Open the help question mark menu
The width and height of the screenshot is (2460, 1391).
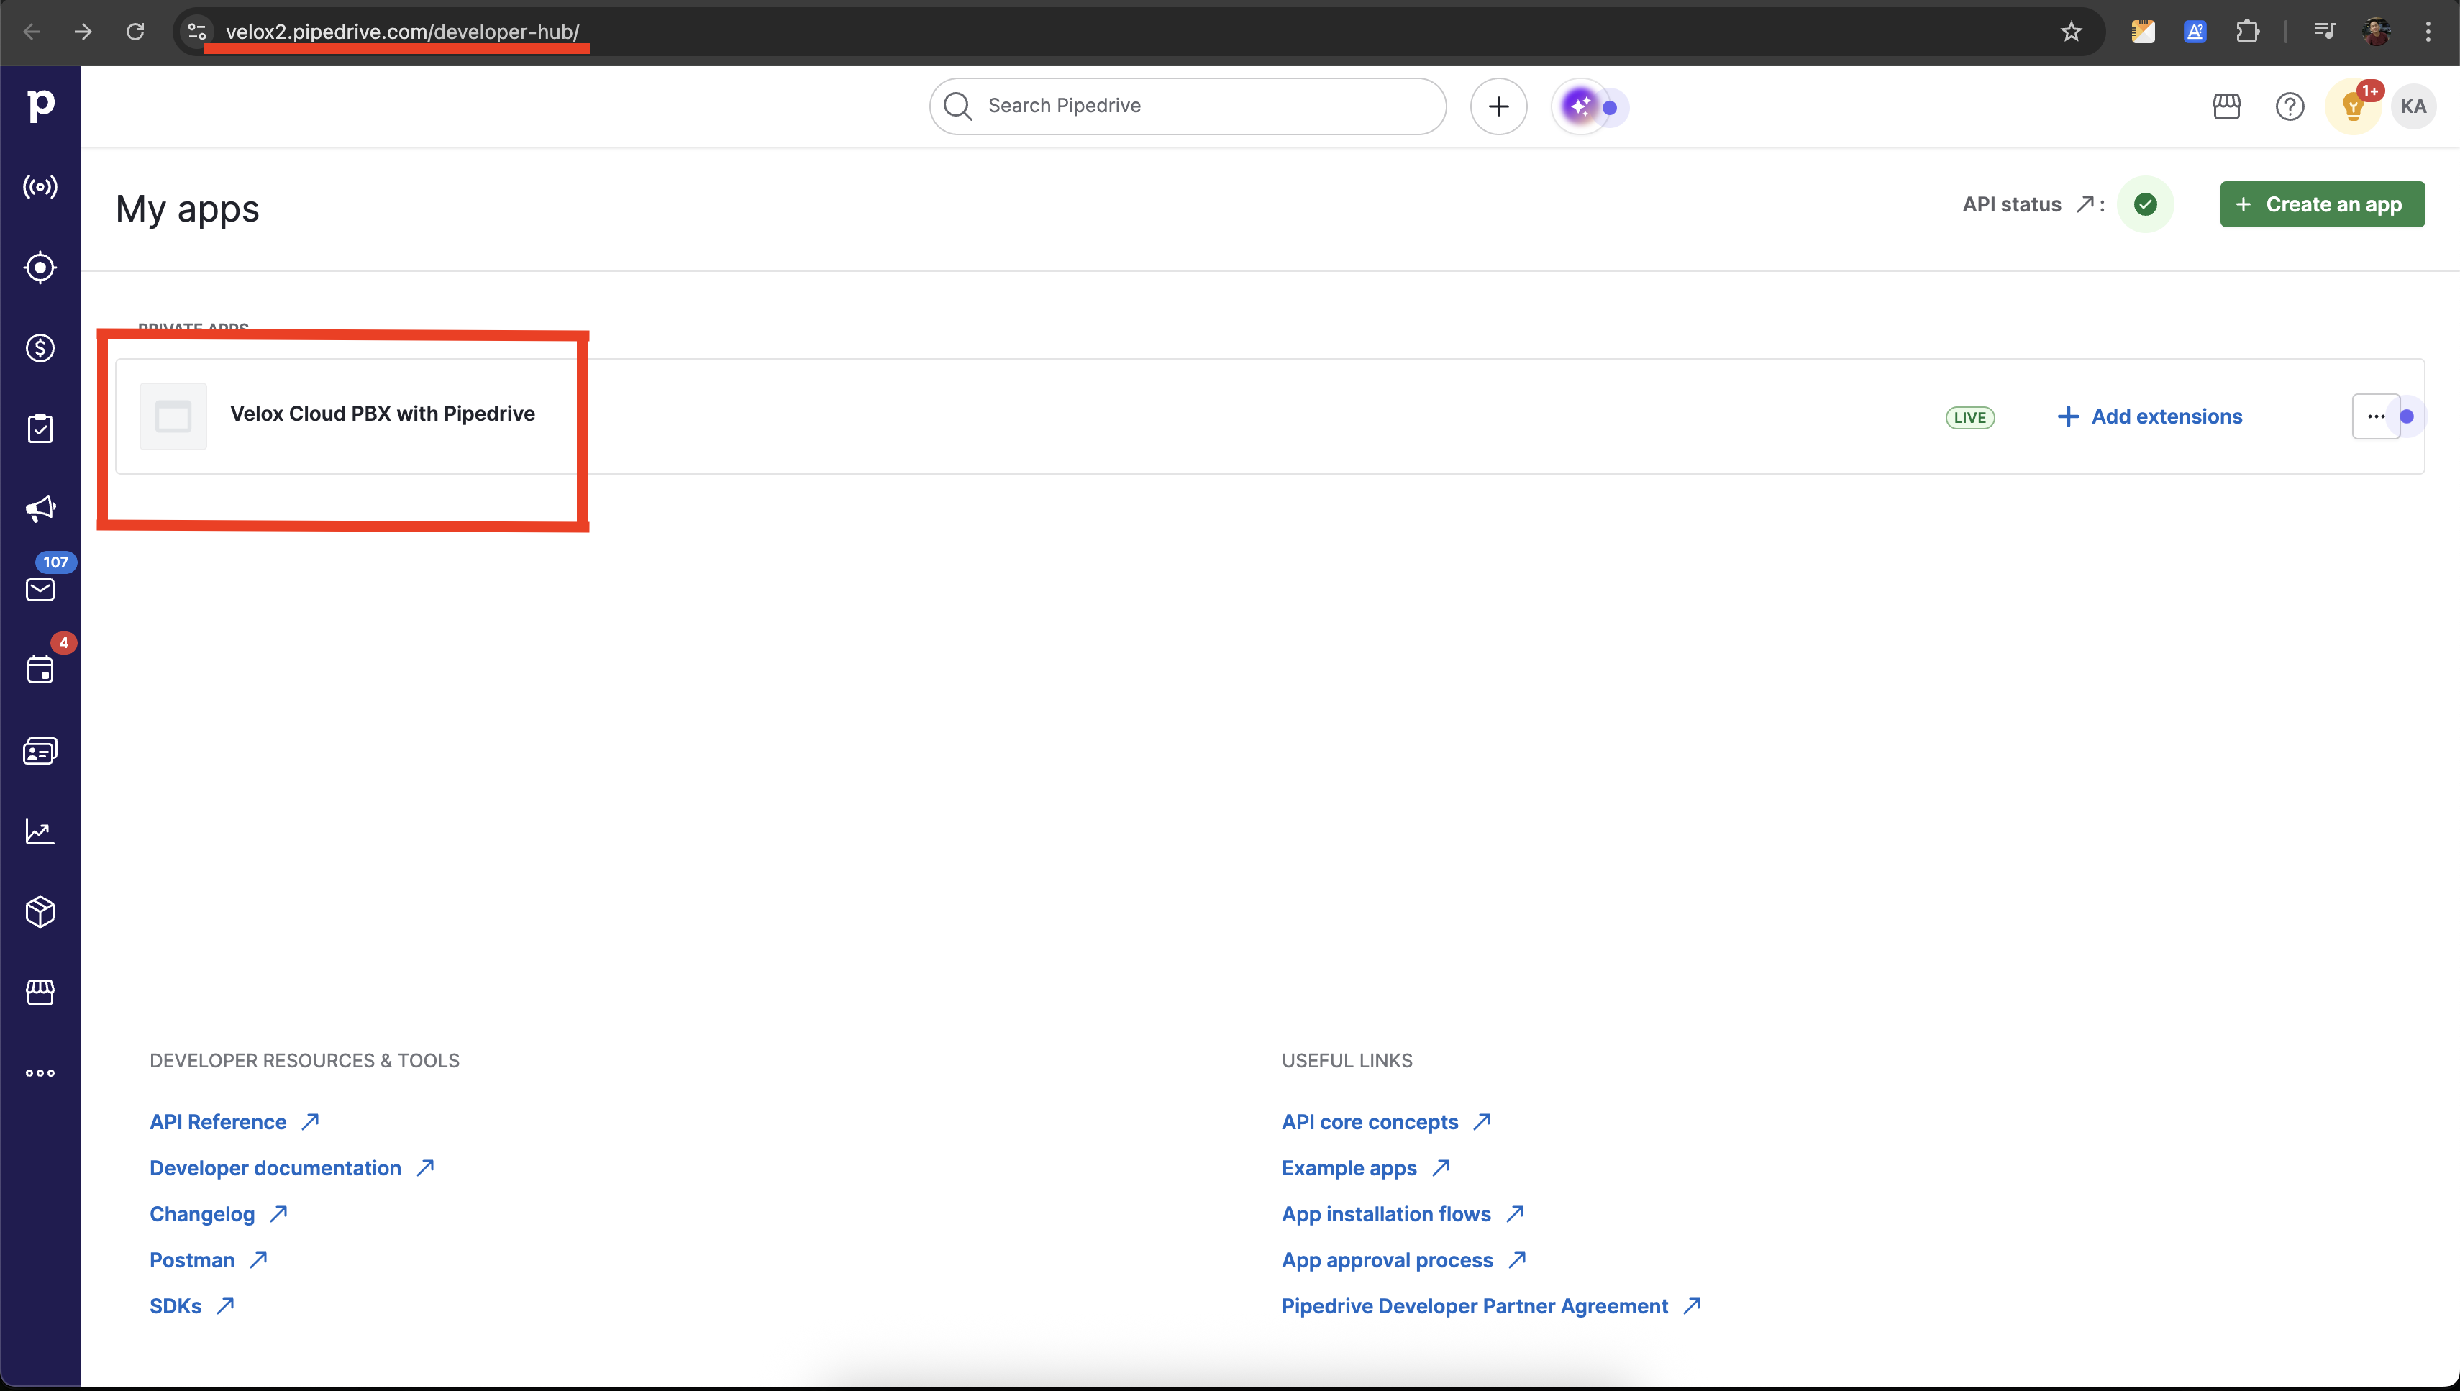[x=2289, y=106]
